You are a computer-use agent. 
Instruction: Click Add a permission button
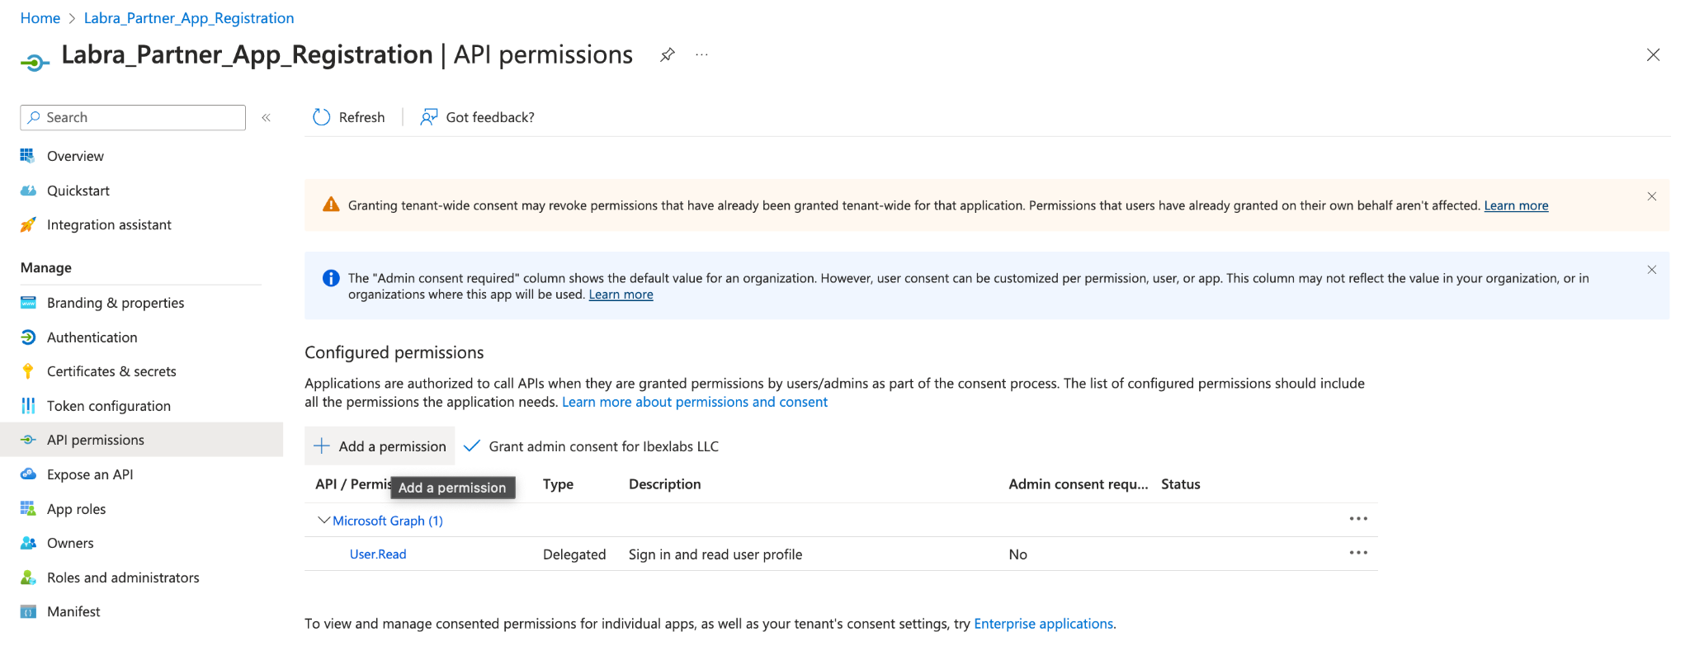tap(380, 446)
